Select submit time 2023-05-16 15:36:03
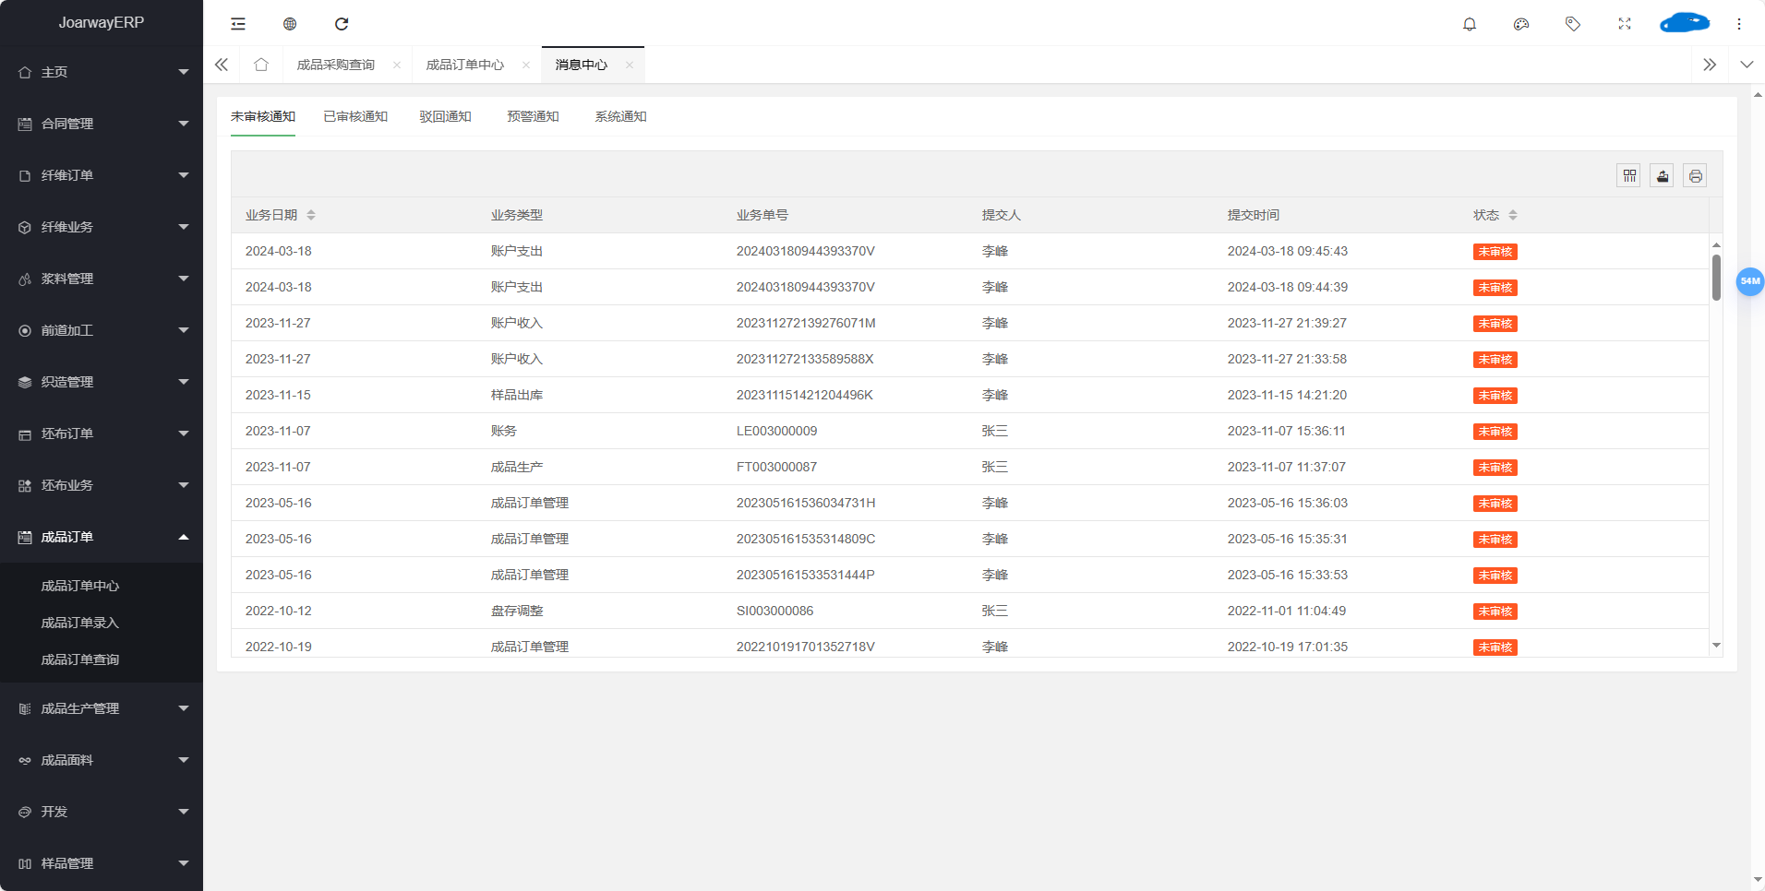Viewport: 1765px width, 891px height. pos(1288,503)
